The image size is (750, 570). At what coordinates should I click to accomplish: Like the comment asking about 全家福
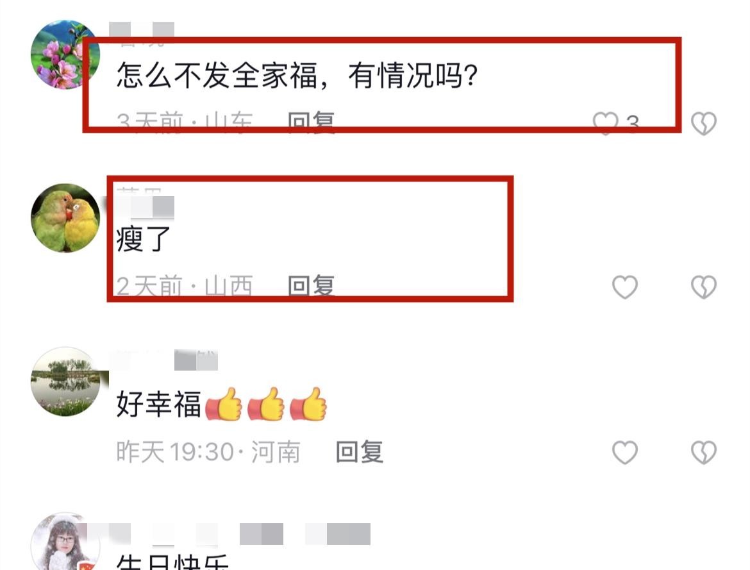tap(606, 123)
